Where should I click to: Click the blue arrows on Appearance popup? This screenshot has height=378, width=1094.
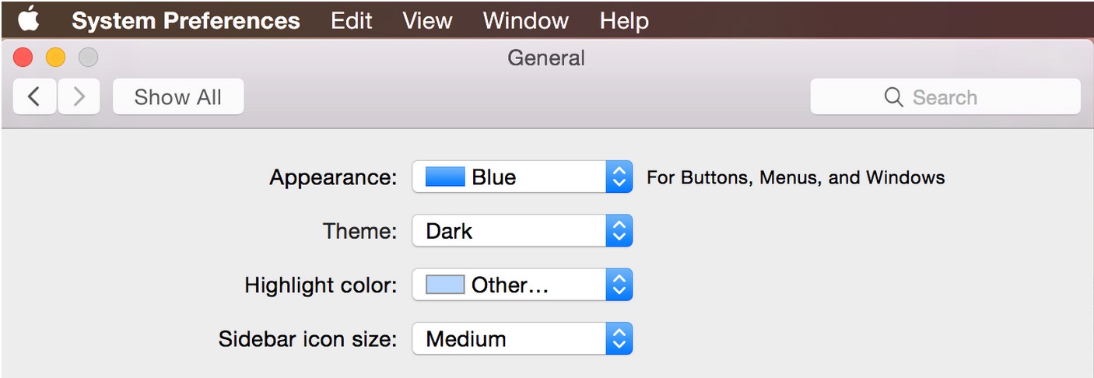619,177
